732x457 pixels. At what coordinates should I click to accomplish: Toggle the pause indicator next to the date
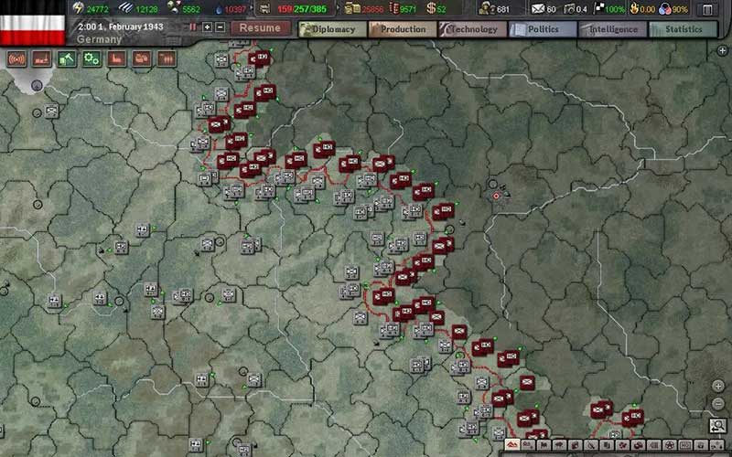[x=193, y=27]
